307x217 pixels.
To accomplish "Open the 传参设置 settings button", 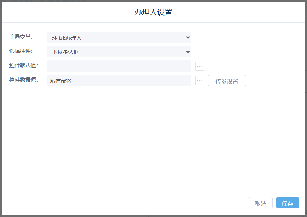I will (x=227, y=81).
